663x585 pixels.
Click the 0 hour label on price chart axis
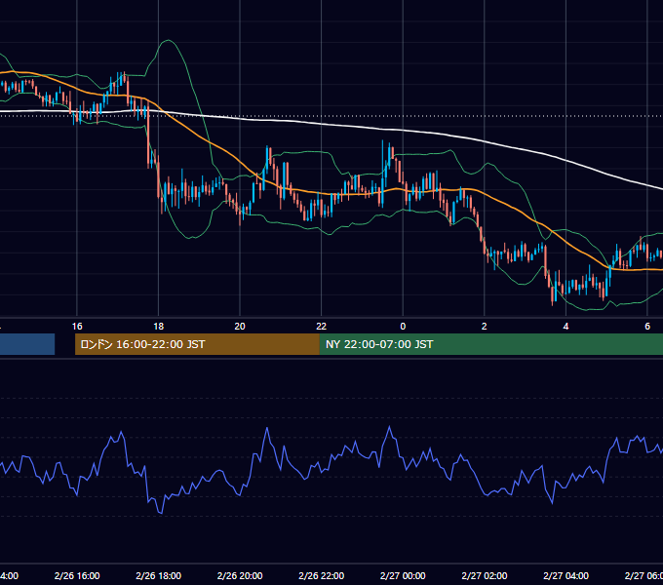(403, 327)
